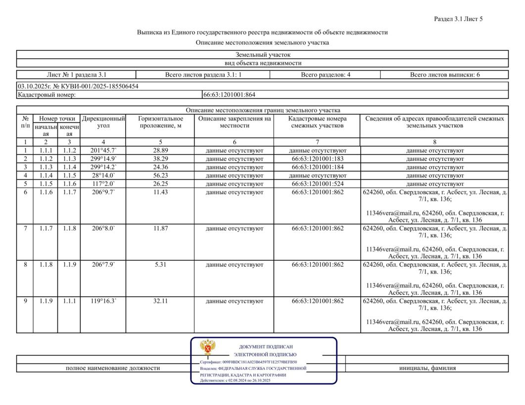Click cadastral number 66:63:1201001:864
The image size is (525, 405).
229,94
